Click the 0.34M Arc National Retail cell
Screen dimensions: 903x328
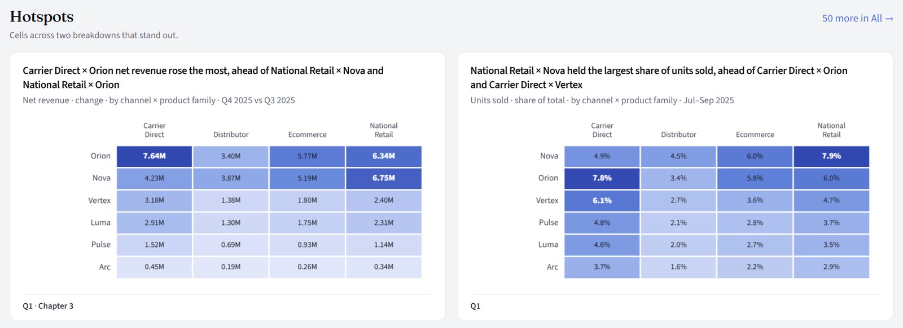(384, 267)
